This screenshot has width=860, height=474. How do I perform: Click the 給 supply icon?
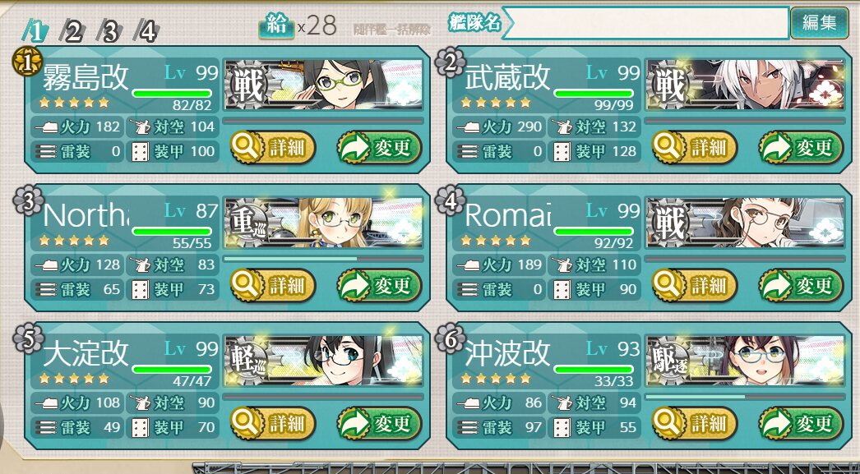click(x=277, y=25)
